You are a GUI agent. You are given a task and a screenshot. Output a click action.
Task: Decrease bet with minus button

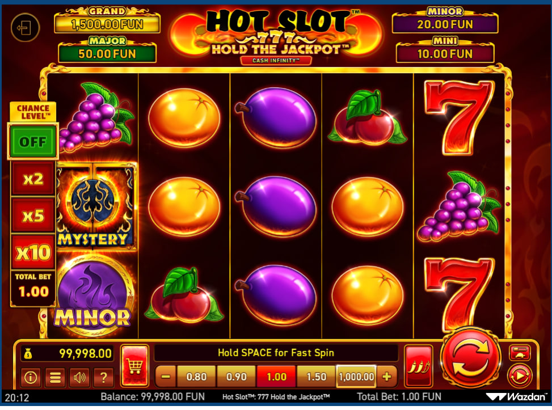(166, 377)
